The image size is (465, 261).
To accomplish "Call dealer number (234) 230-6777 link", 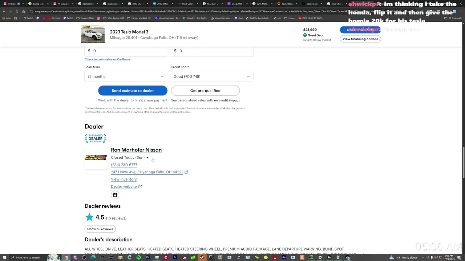I will click(x=124, y=165).
